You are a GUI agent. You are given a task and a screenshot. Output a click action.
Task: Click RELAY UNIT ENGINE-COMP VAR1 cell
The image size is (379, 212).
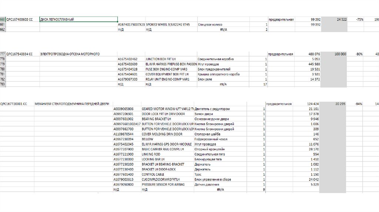pos(171,79)
